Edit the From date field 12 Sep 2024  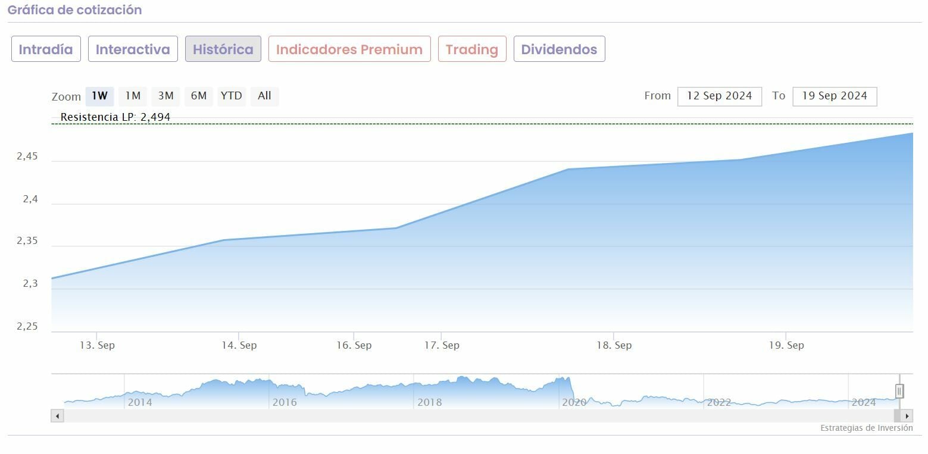click(x=720, y=96)
